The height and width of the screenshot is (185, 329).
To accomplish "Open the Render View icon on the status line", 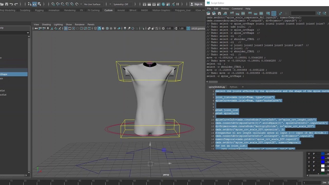I will [x=144, y=4].
